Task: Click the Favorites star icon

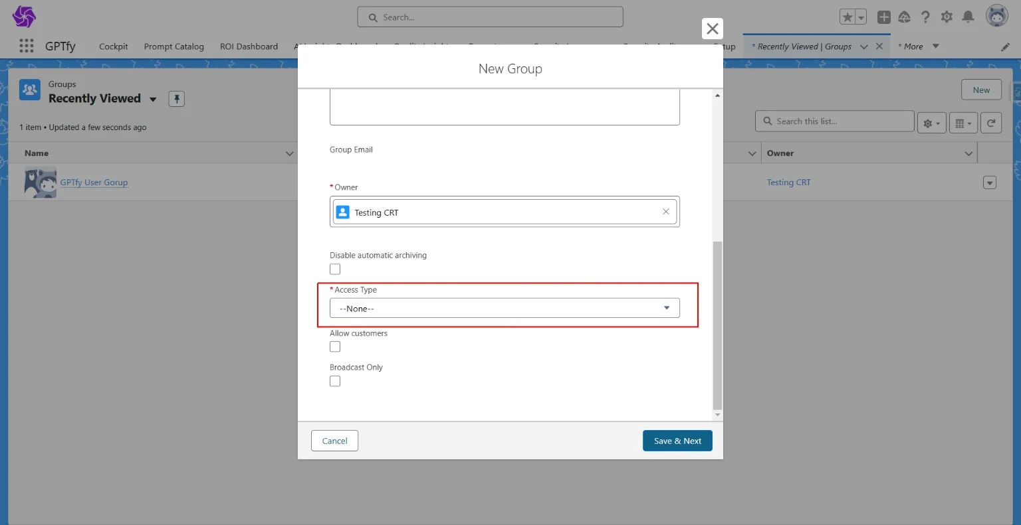Action: point(848,17)
